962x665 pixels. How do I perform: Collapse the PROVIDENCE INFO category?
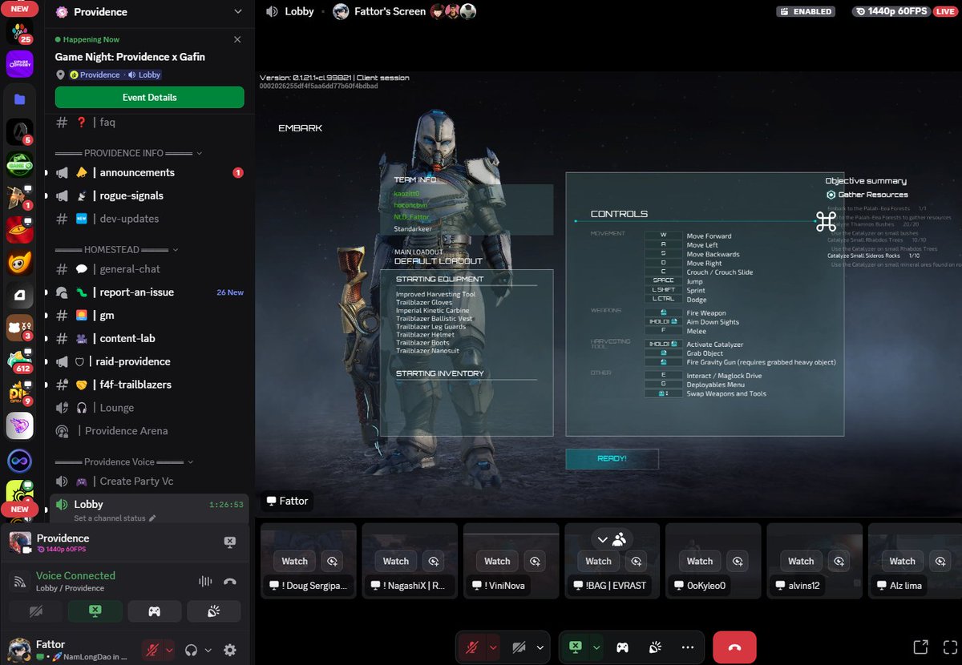128,153
